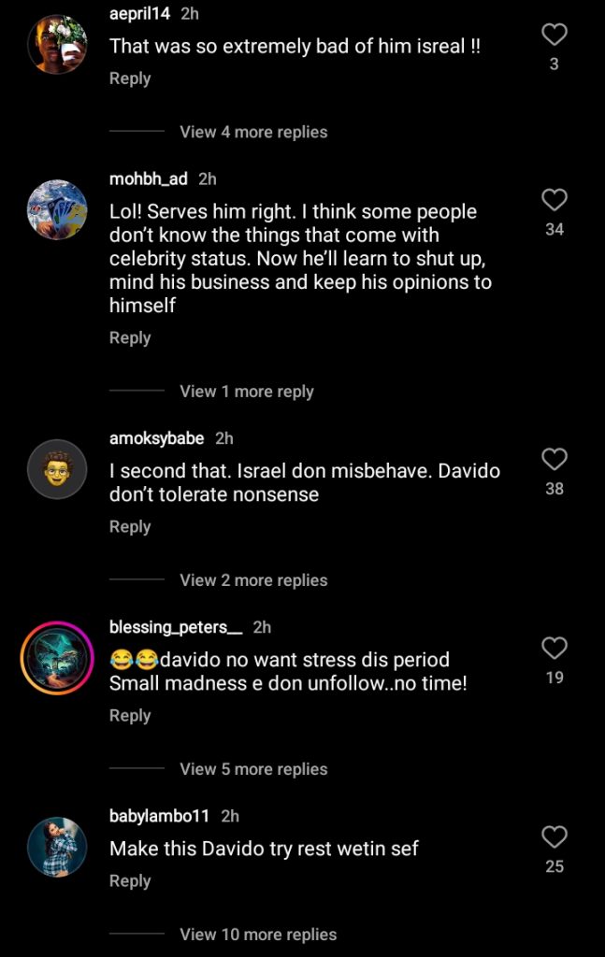This screenshot has width=605, height=957.
Task: Expand 4 more replies under aepril14's comment
Action: 252,132
